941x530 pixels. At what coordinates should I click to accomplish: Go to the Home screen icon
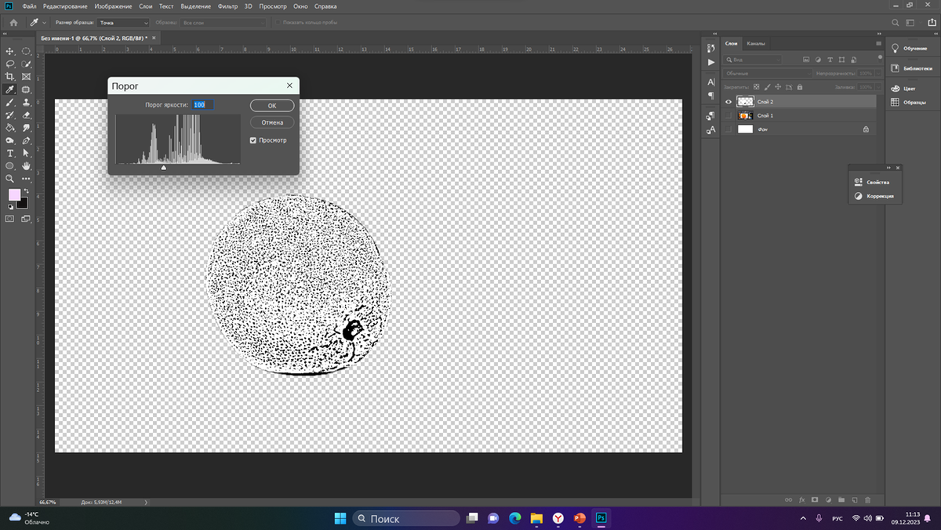click(x=13, y=23)
